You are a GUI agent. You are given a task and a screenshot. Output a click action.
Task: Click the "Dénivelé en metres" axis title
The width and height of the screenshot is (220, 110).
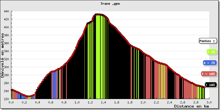point(3,55)
